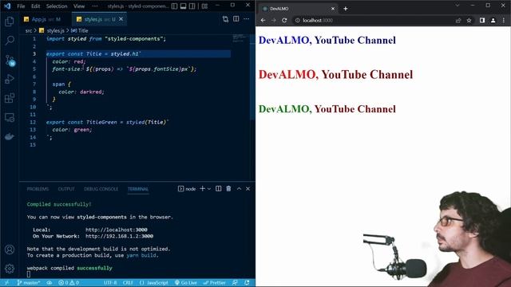511x287 pixels.
Task: Change encoding UTF-8 in status bar
Action: tap(110, 282)
